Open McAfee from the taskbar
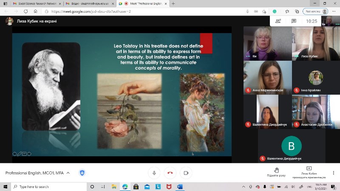Viewport: 340px width, 191px height. (x=169, y=187)
